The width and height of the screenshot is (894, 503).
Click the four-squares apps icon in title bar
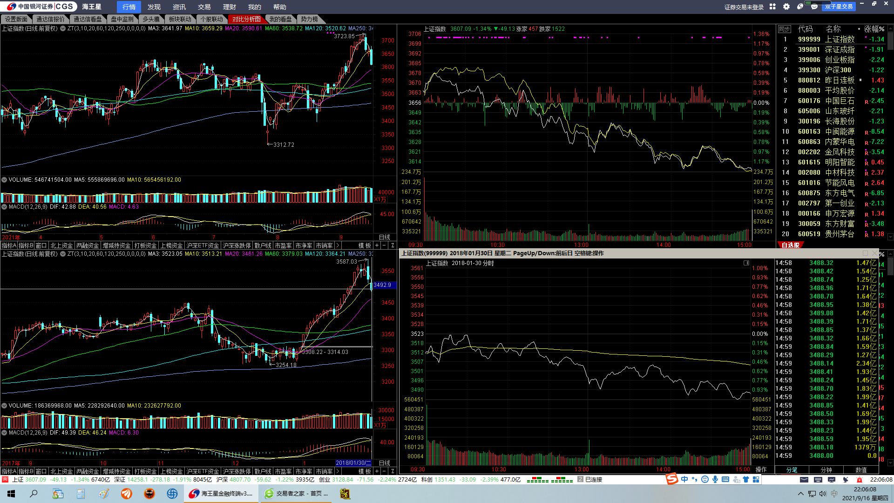tap(772, 7)
